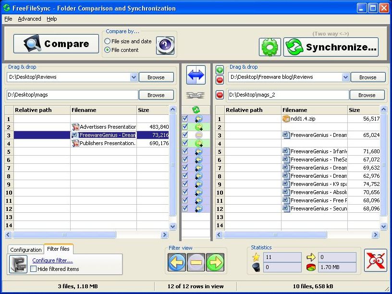Screen dimensions: 392x294
Task: Click the Advertisers Presentation file icon
Action: tap(75, 127)
